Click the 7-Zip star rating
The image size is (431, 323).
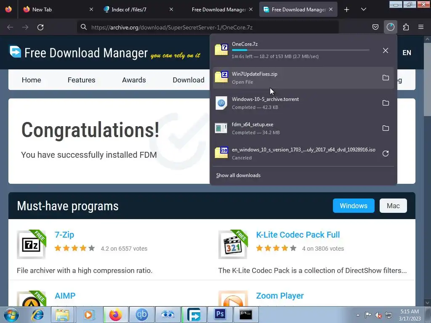75,248
